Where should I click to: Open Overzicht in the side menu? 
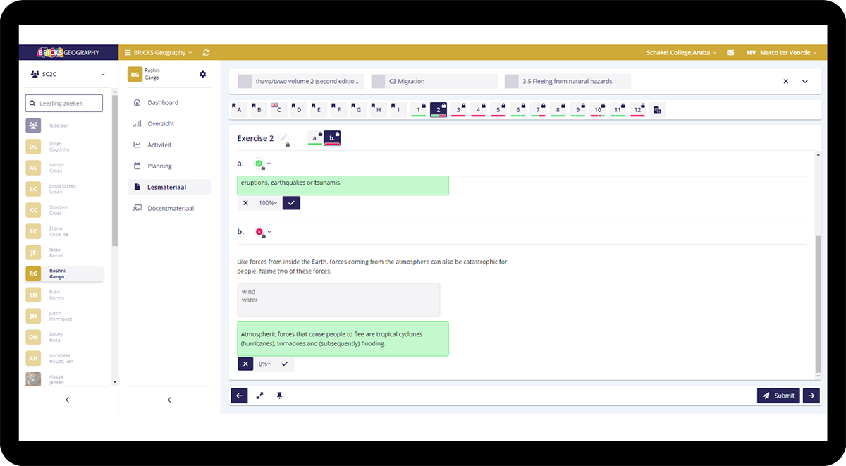[x=161, y=124]
